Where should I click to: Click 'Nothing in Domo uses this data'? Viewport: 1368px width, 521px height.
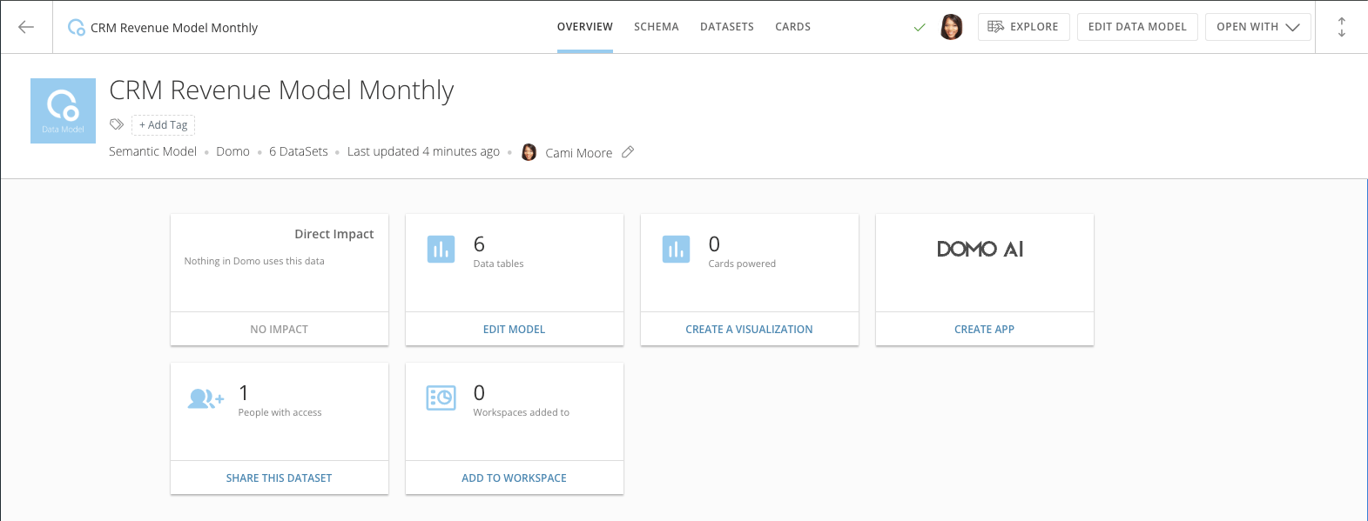[x=254, y=261]
